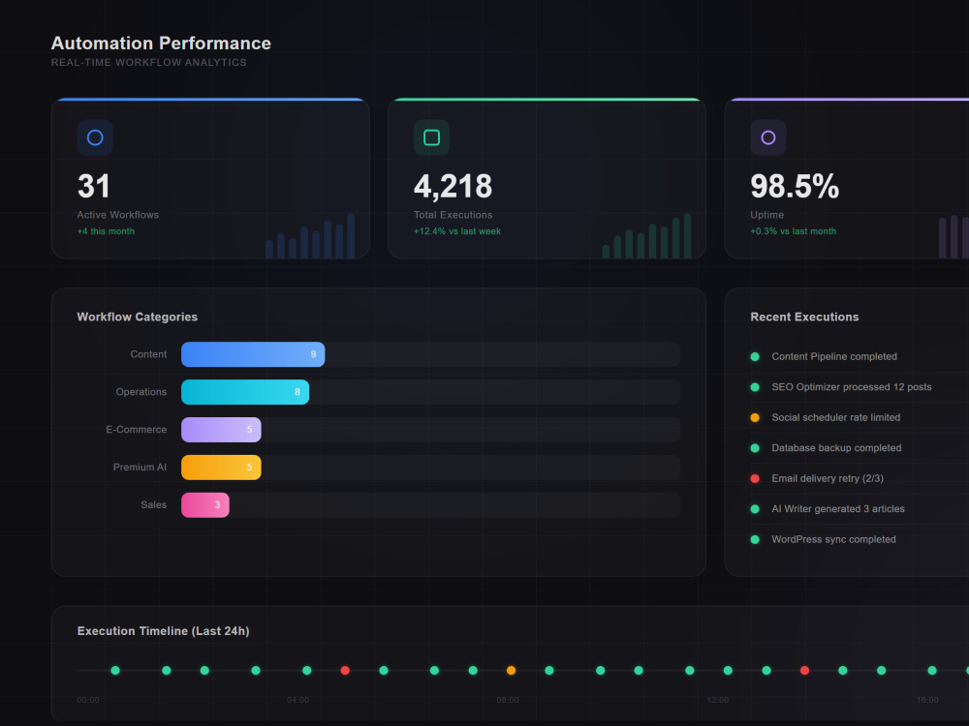The width and height of the screenshot is (969, 726).
Task: Click the cyan Operations category bar
Action: pyautogui.click(x=245, y=392)
